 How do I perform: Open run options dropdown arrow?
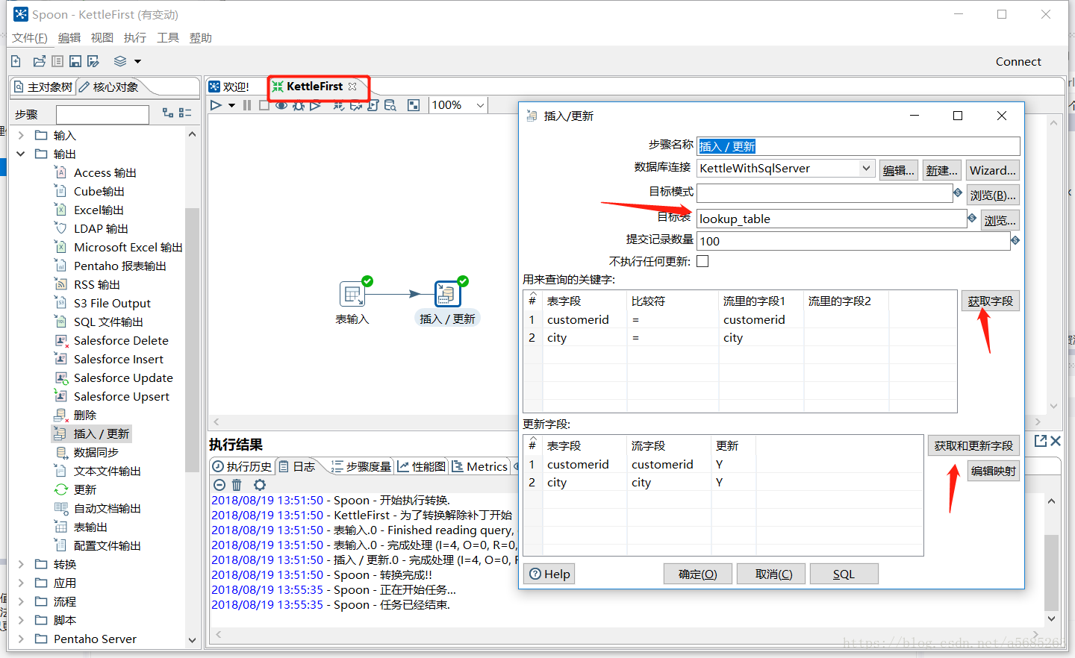click(232, 105)
